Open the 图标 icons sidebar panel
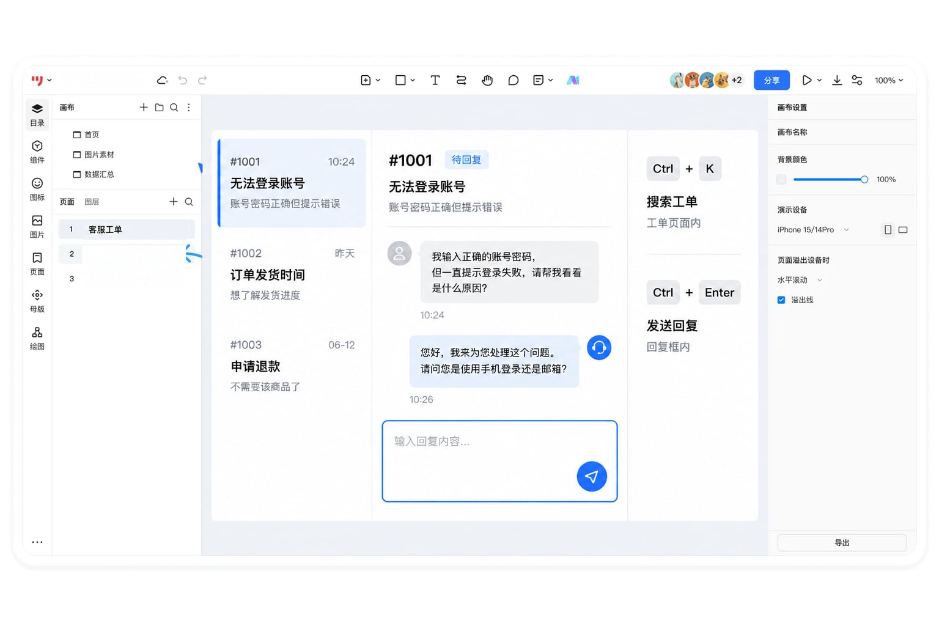This screenshot has height=626, width=939. point(37,189)
